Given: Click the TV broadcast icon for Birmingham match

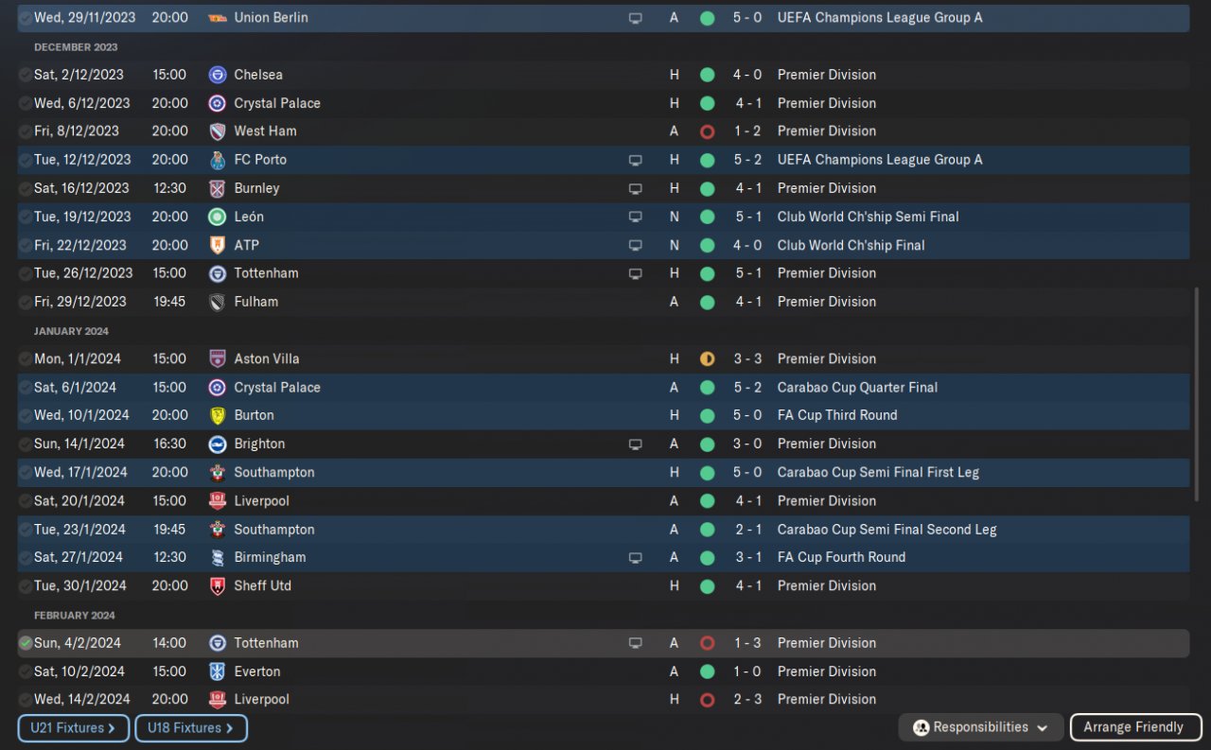Looking at the screenshot, I should [636, 558].
